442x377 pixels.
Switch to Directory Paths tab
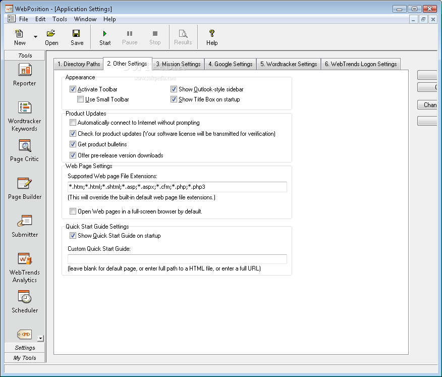[x=79, y=64]
